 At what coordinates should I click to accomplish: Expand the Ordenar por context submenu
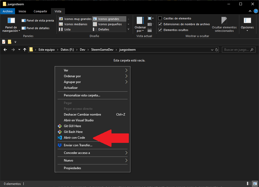93,76
